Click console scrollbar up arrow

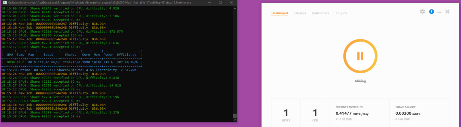point(235,8)
